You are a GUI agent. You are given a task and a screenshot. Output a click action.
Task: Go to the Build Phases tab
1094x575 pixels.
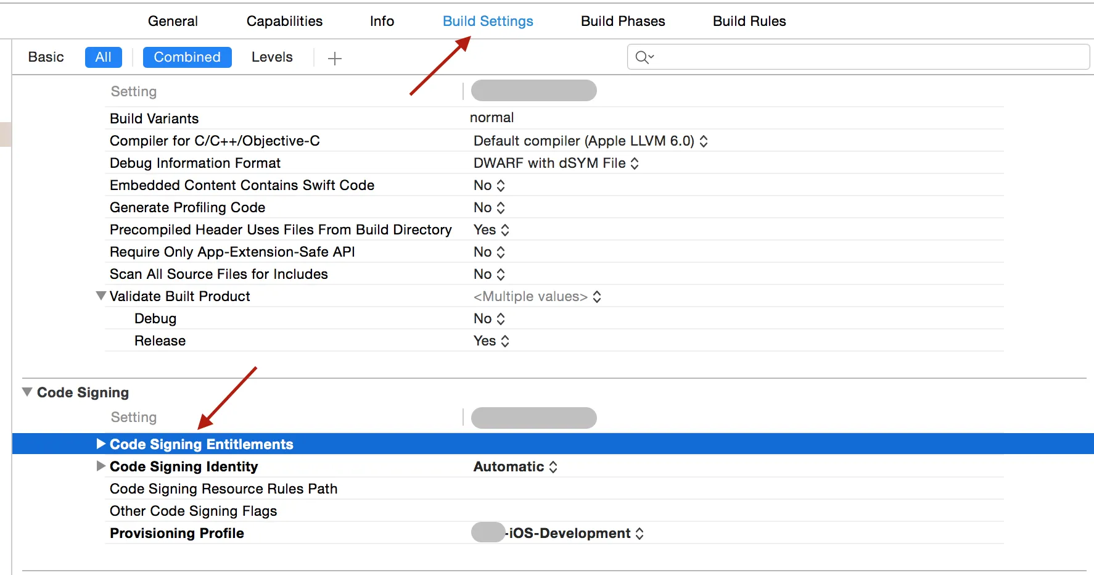tap(623, 21)
